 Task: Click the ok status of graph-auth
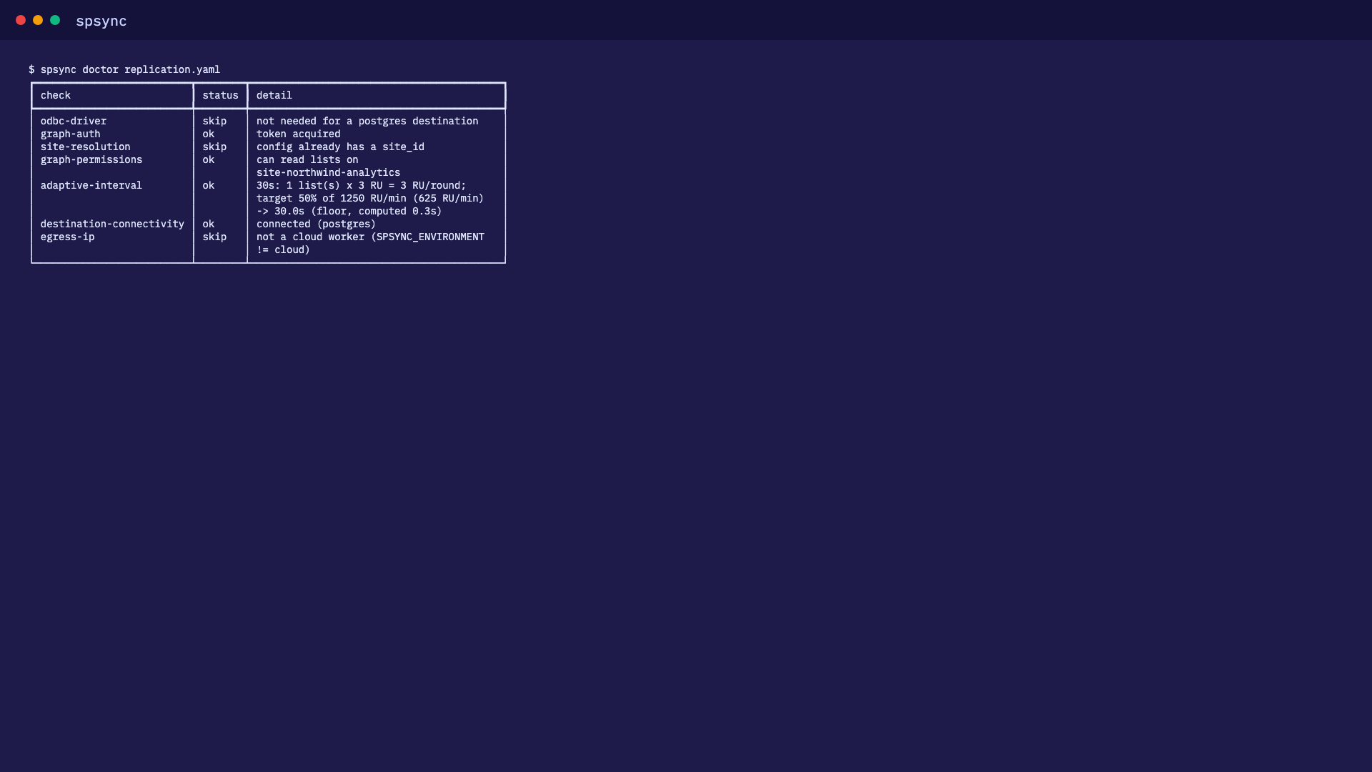tap(208, 134)
